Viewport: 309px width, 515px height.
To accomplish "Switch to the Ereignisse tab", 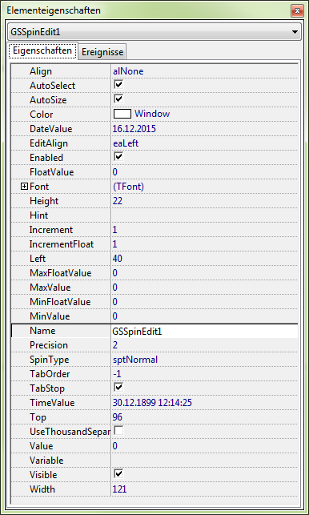I will (x=102, y=52).
